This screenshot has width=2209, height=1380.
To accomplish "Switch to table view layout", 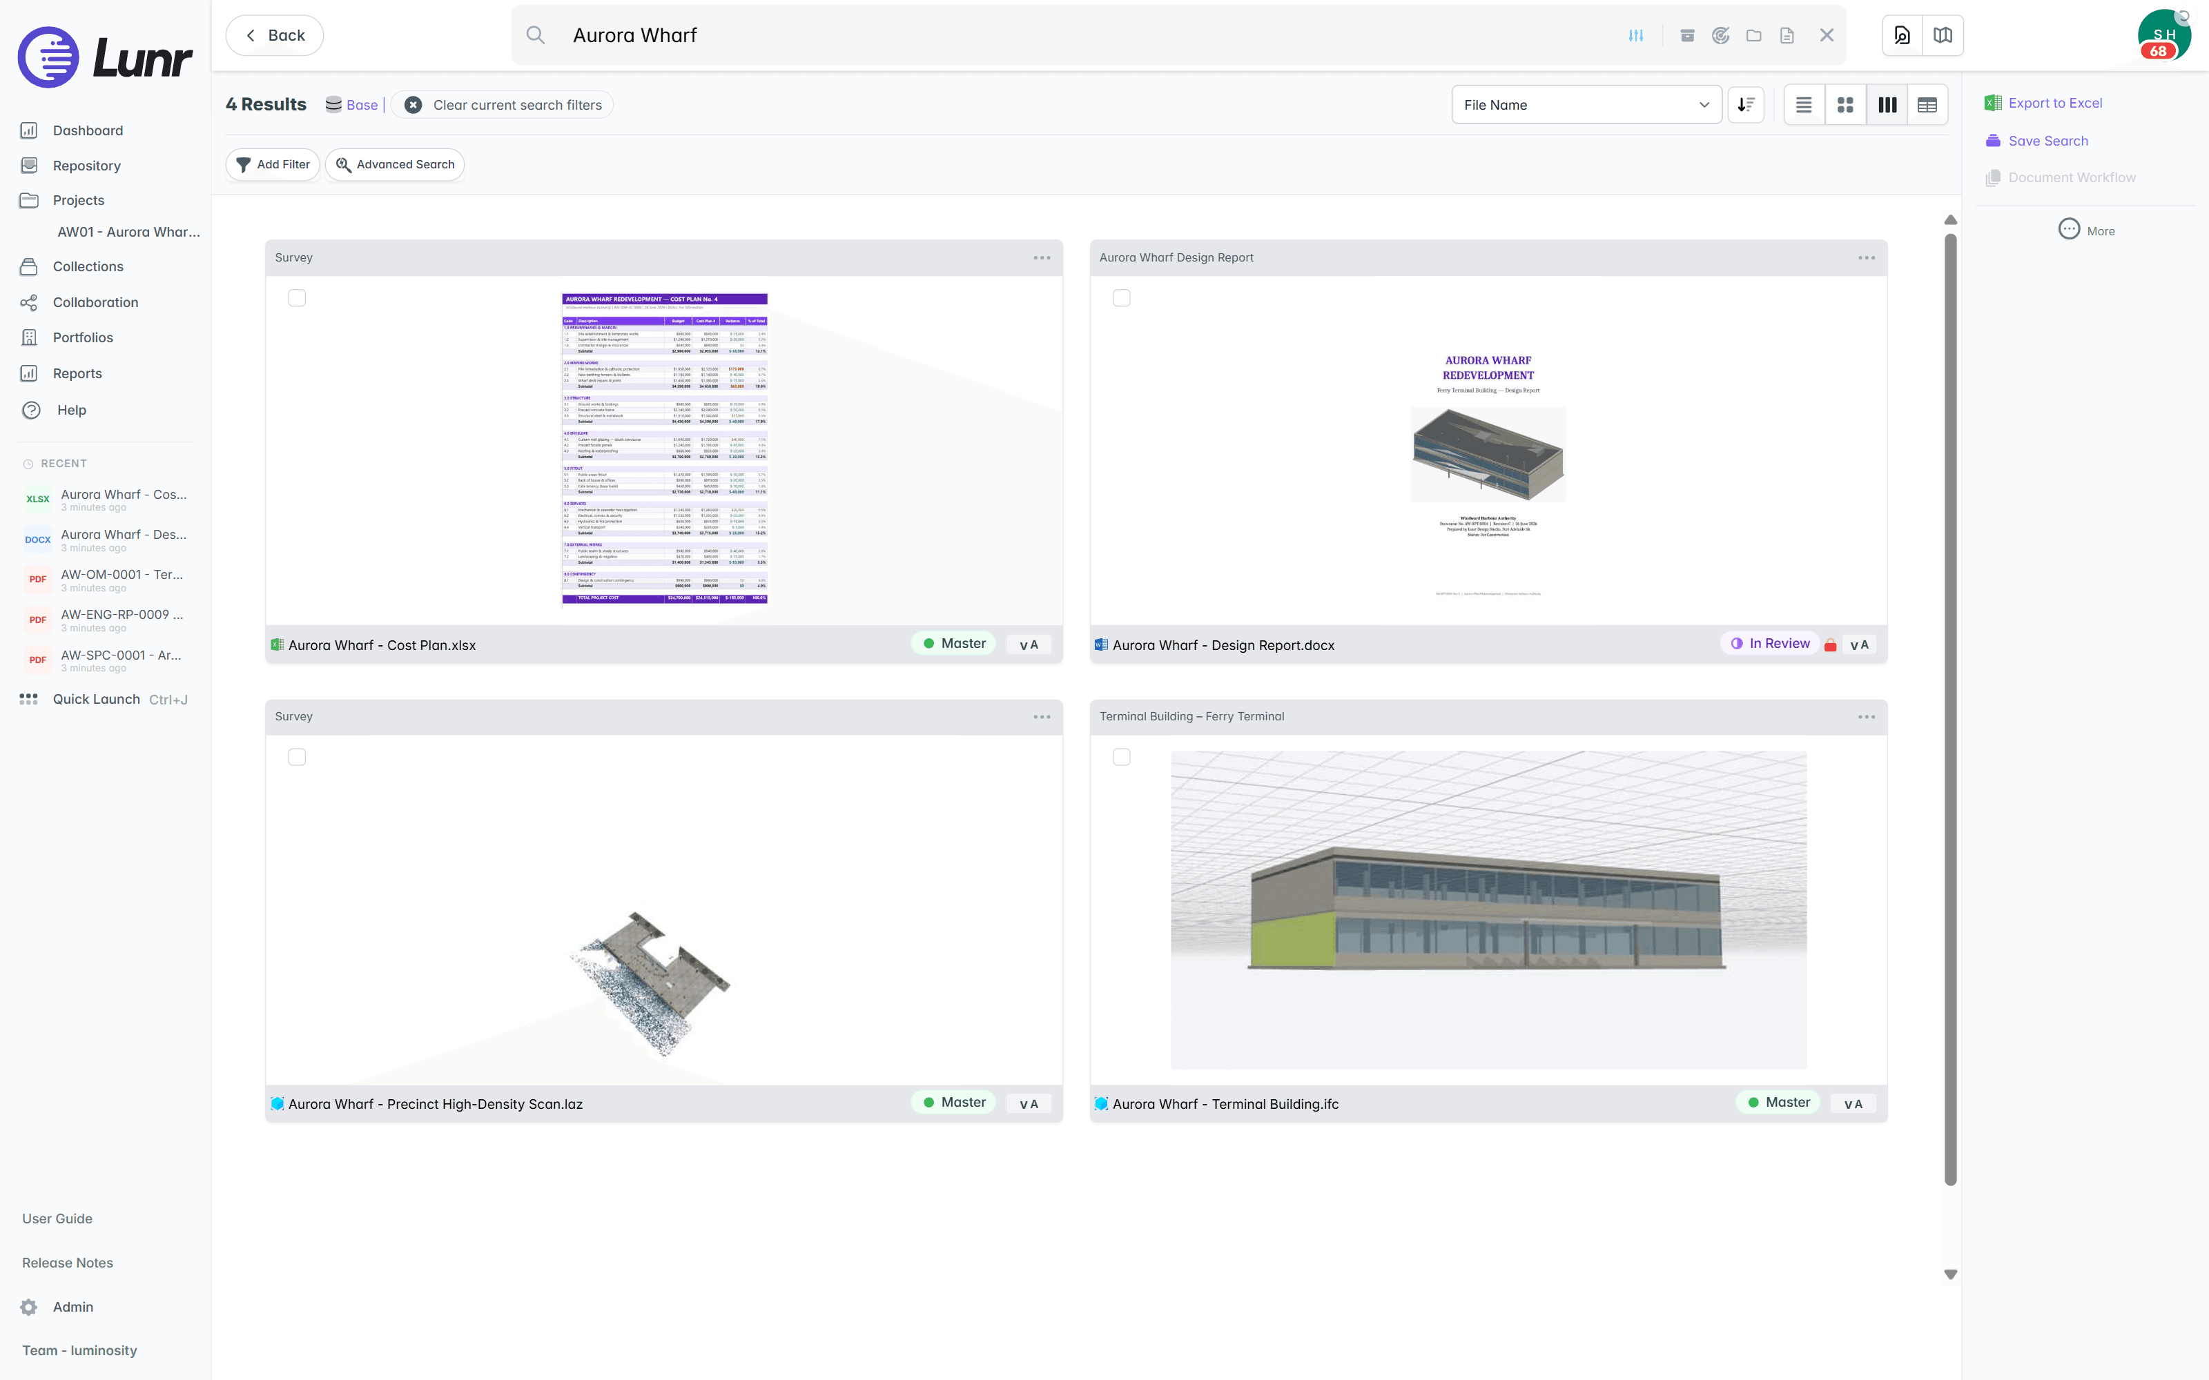I will (1927, 105).
